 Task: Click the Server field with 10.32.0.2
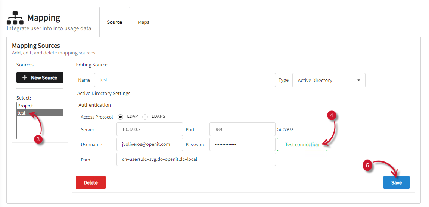click(x=150, y=129)
